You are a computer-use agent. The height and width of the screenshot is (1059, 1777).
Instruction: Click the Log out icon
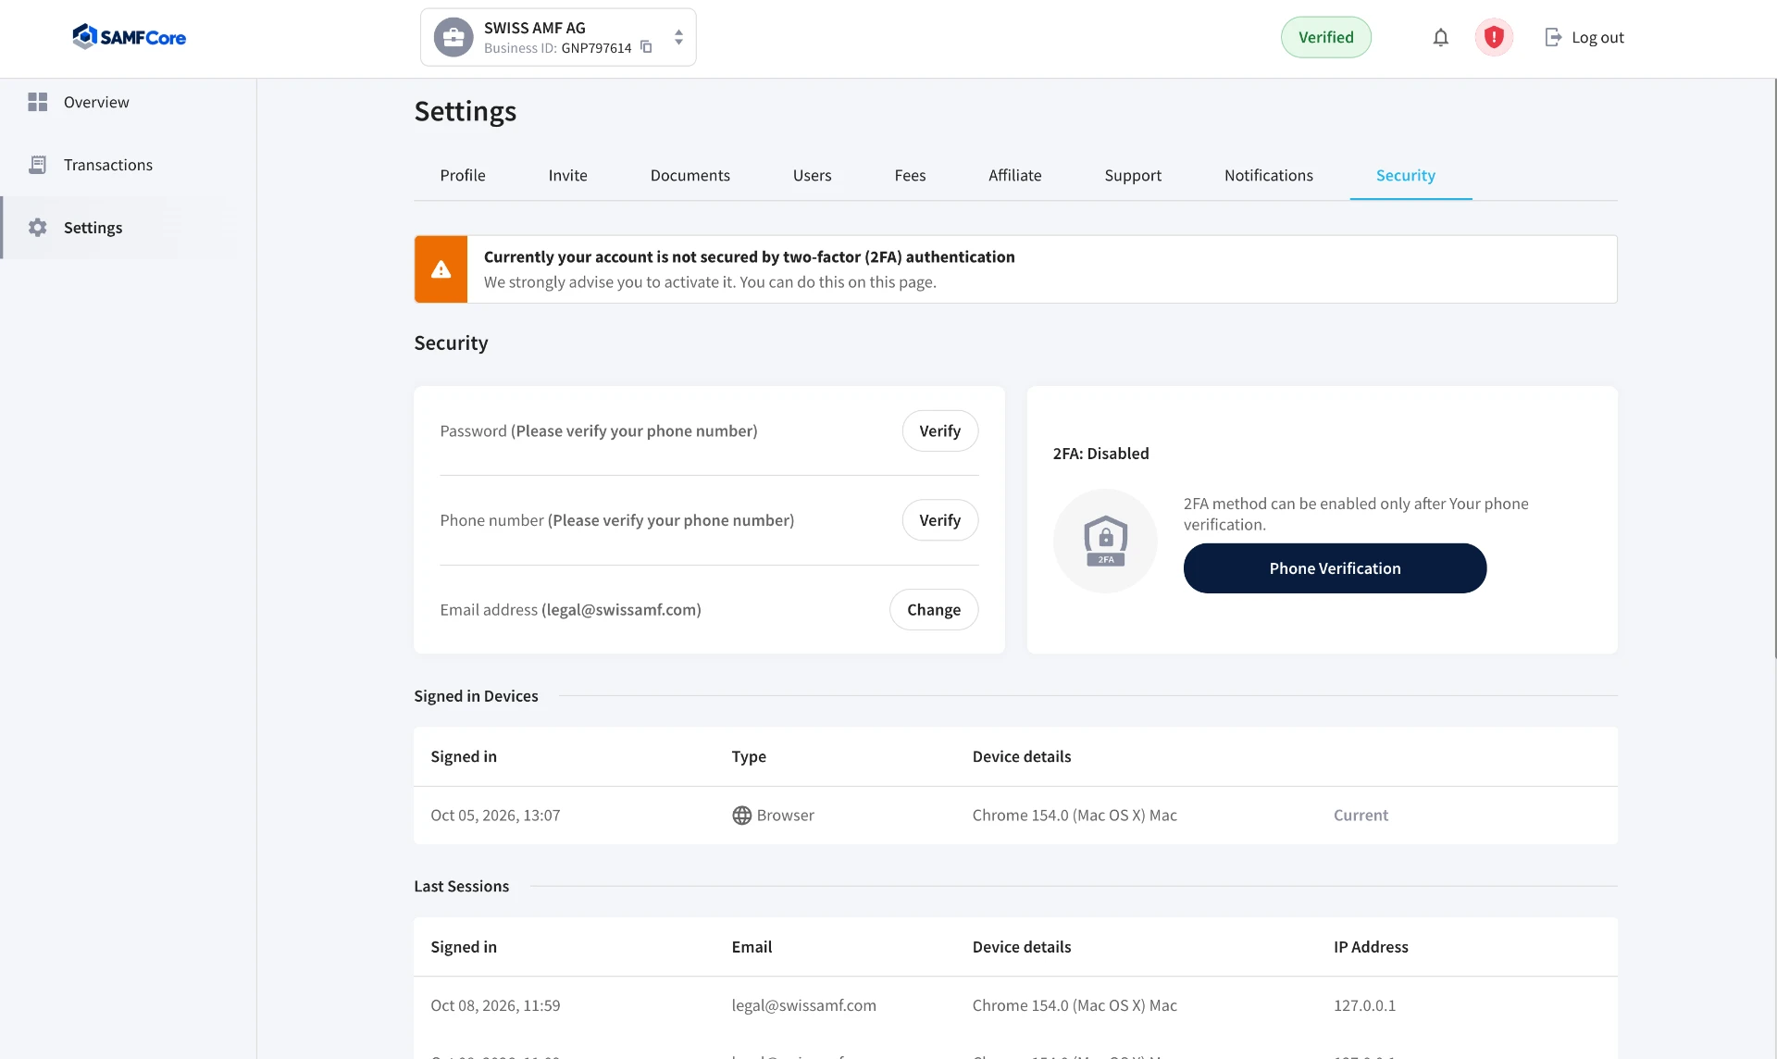pyautogui.click(x=1553, y=37)
